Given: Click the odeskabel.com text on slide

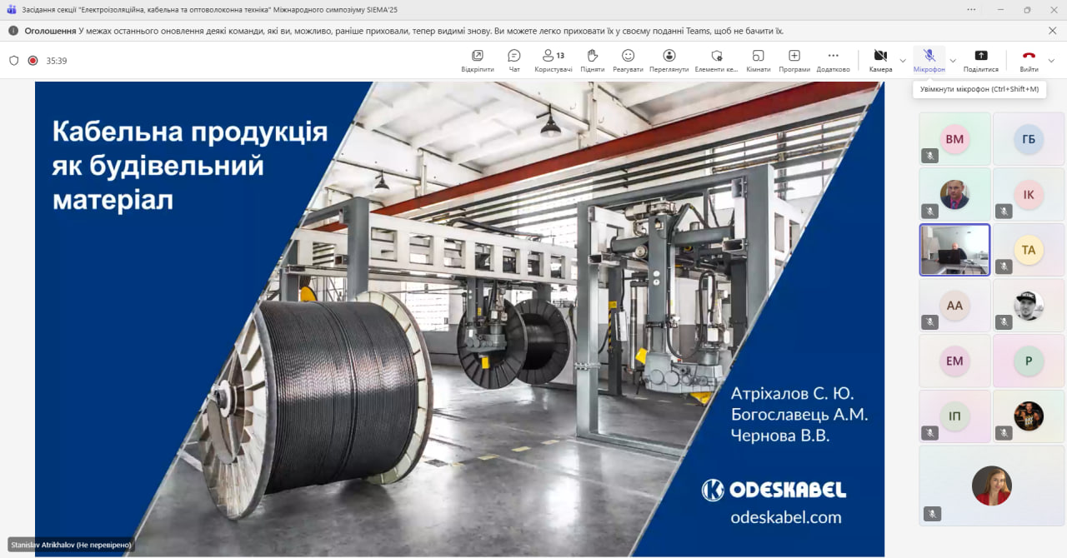Looking at the screenshot, I should [786, 517].
